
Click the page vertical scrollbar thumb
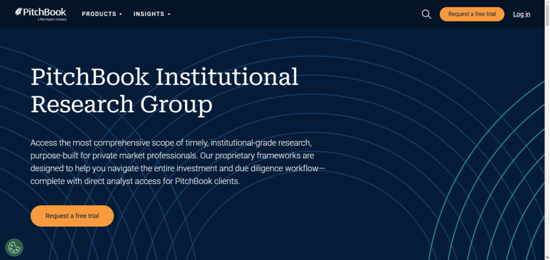tap(547, 16)
